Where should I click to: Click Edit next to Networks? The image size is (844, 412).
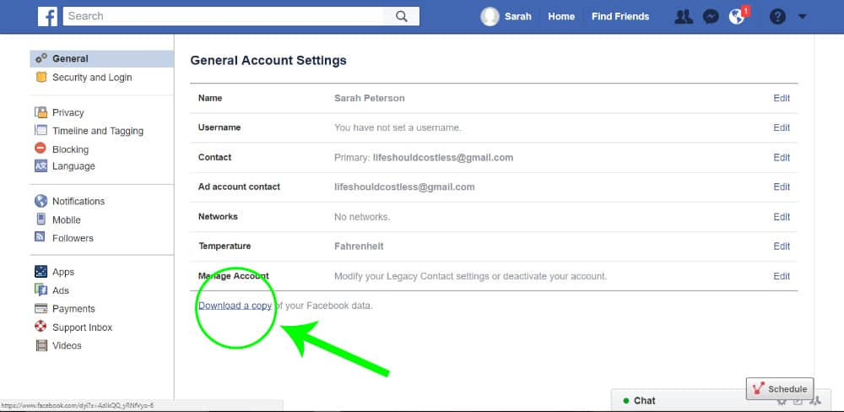(782, 216)
